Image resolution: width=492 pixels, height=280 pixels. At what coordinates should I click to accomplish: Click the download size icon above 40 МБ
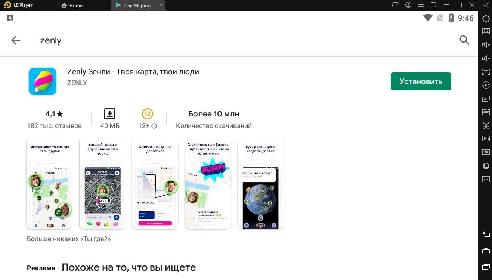point(110,114)
